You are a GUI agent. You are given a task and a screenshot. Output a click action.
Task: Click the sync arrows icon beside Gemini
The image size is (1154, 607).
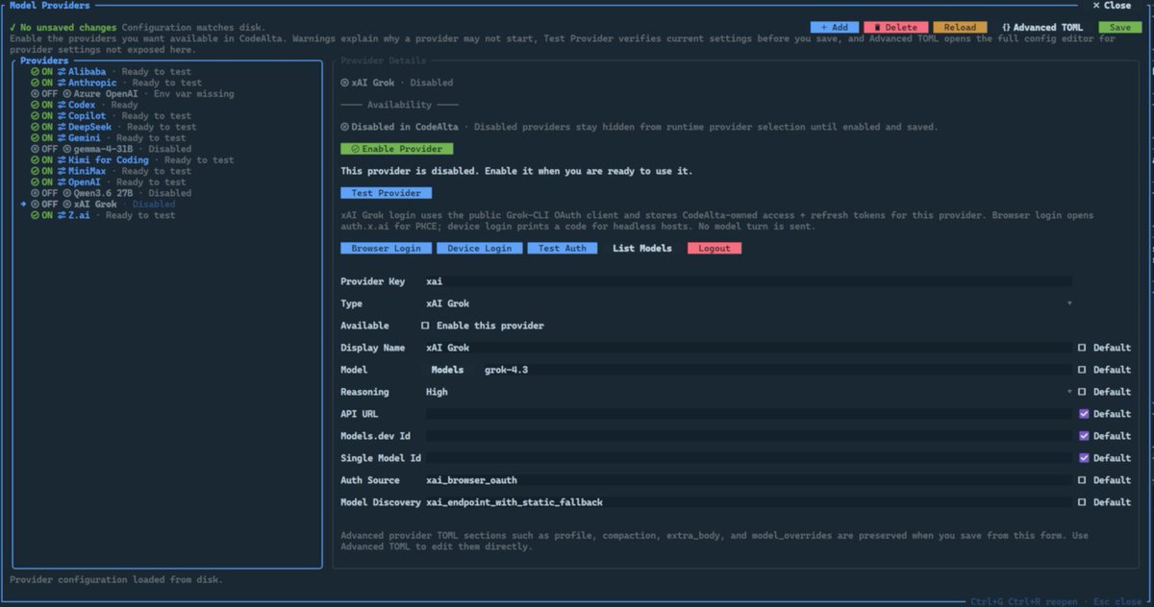(x=62, y=138)
